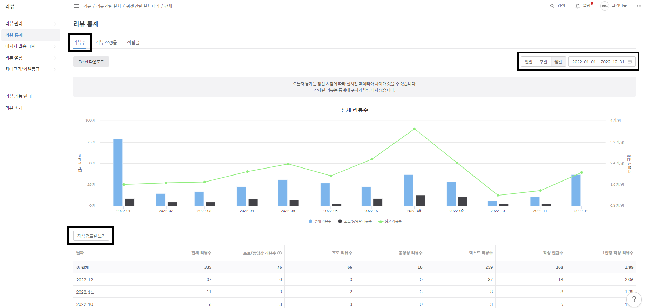The image size is (646, 308).
Task: Open the three-dot more options menu
Action: click(639, 6)
